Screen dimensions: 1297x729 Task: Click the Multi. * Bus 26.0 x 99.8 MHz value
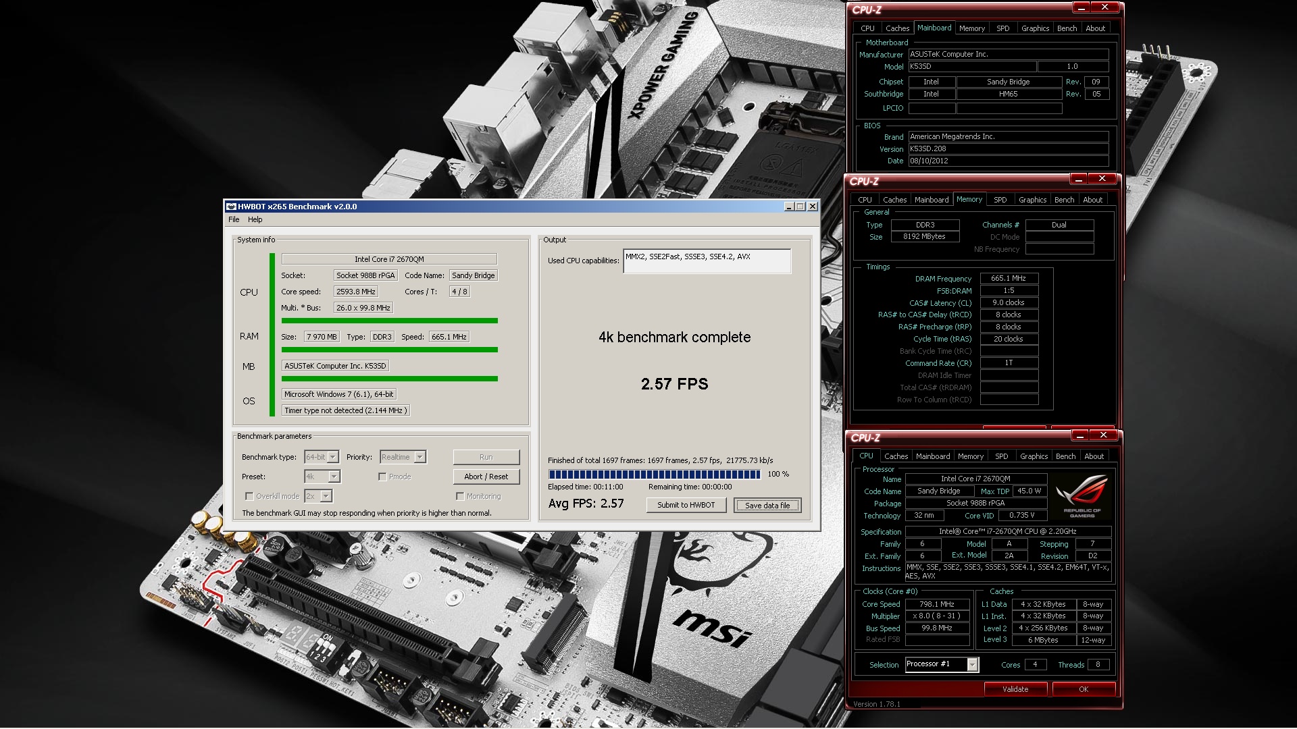363,308
